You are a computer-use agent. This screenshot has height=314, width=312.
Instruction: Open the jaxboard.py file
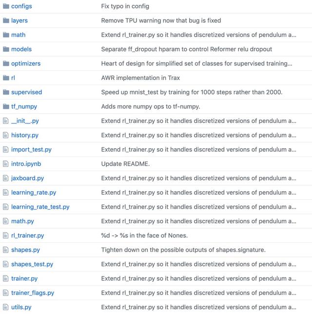click(x=27, y=178)
